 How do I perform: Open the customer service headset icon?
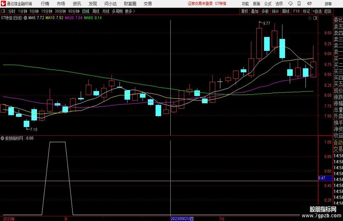290,4
